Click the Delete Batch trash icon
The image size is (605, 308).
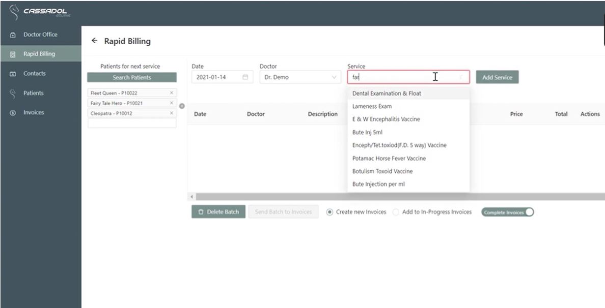[201, 211]
